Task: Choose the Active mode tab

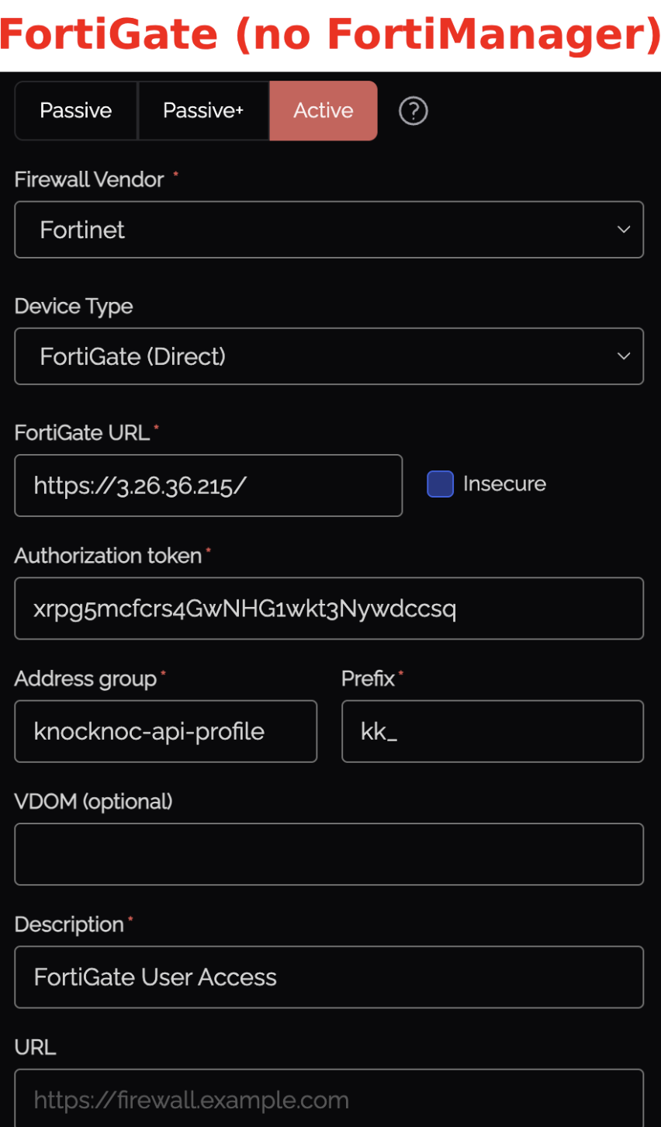Action: click(x=324, y=111)
